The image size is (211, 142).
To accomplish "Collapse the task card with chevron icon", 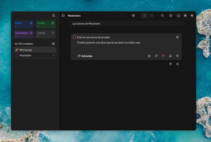I will pos(177,37).
